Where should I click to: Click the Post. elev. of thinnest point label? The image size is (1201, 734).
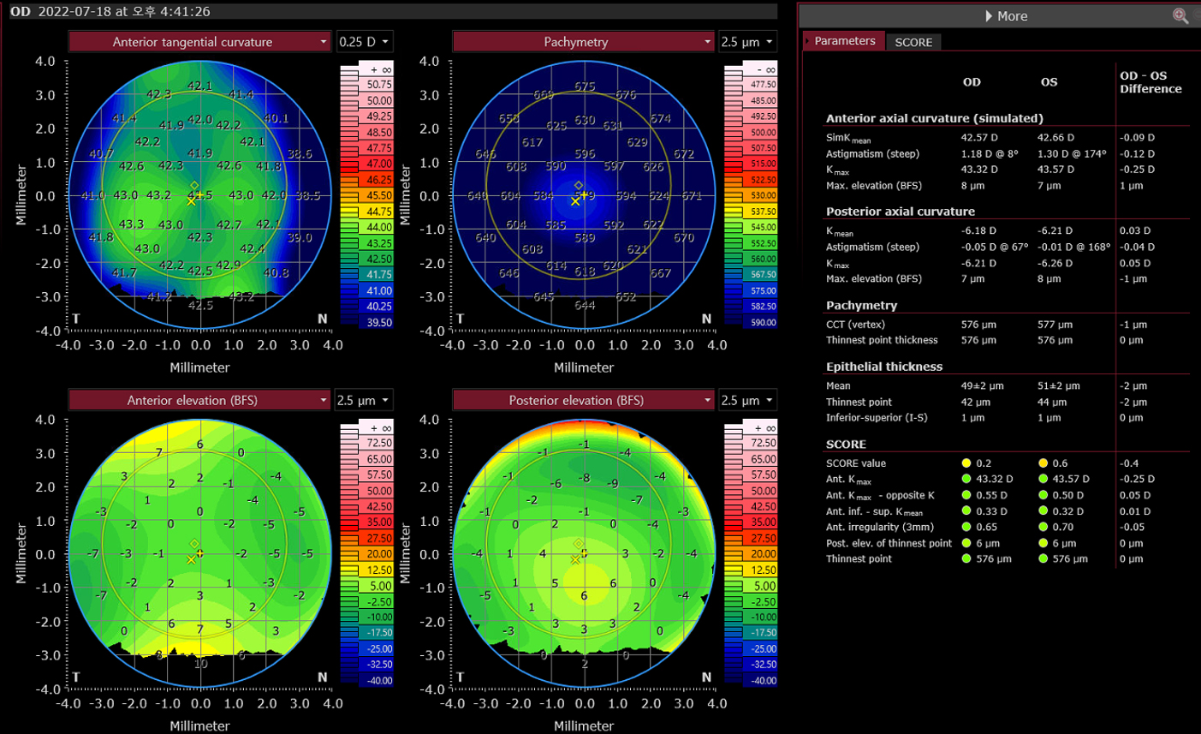point(889,543)
